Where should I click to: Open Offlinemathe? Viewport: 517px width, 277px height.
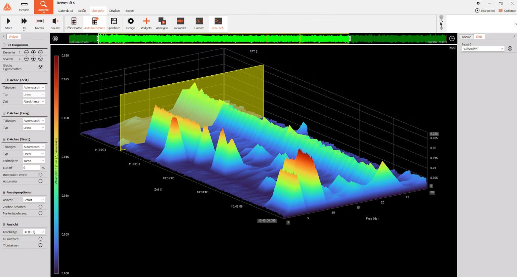point(73,23)
